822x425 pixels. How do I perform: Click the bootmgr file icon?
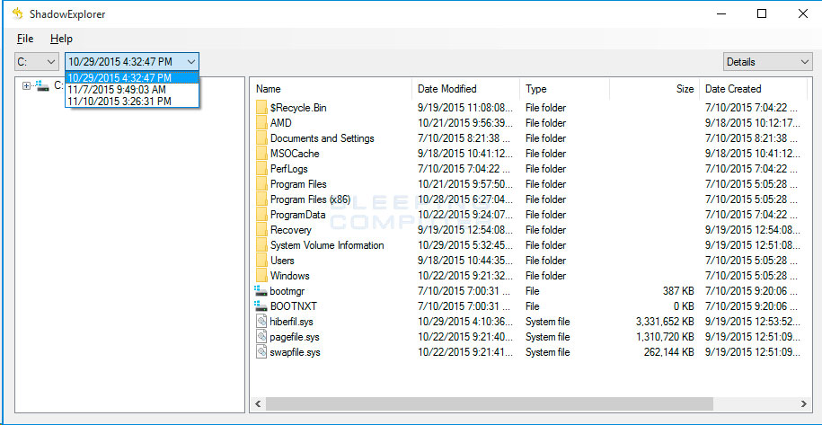[x=261, y=291]
